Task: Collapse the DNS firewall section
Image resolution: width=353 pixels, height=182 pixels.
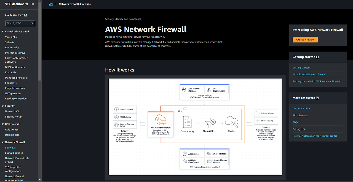Action: point(2,124)
